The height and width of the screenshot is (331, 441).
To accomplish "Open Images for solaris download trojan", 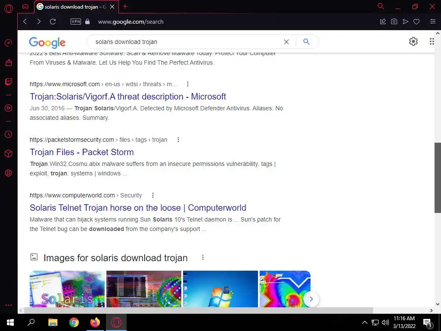I will pyautogui.click(x=115, y=258).
